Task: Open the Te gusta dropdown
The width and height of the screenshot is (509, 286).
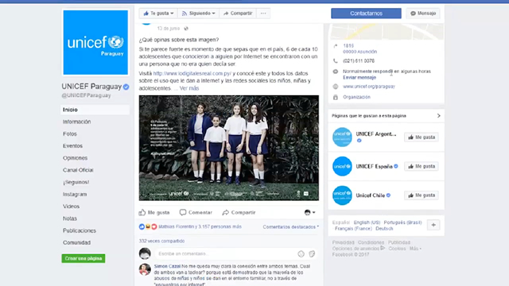Action: (158, 14)
